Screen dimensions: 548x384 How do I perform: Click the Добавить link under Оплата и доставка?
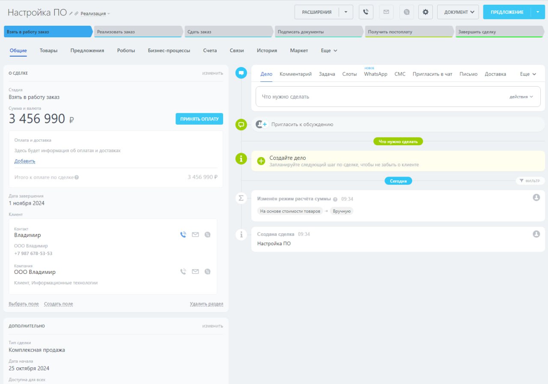pyautogui.click(x=25, y=161)
